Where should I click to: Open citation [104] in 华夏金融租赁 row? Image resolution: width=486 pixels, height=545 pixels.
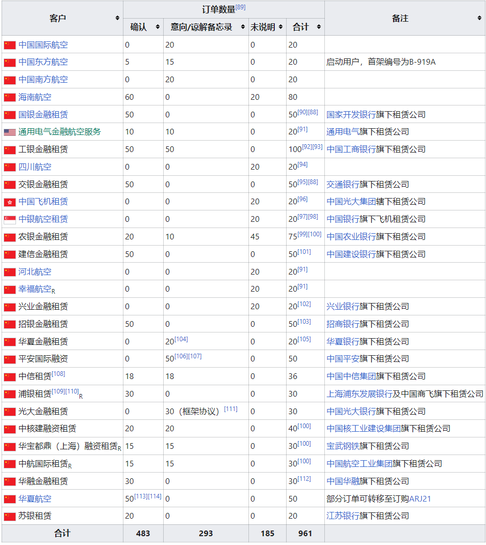181,339
